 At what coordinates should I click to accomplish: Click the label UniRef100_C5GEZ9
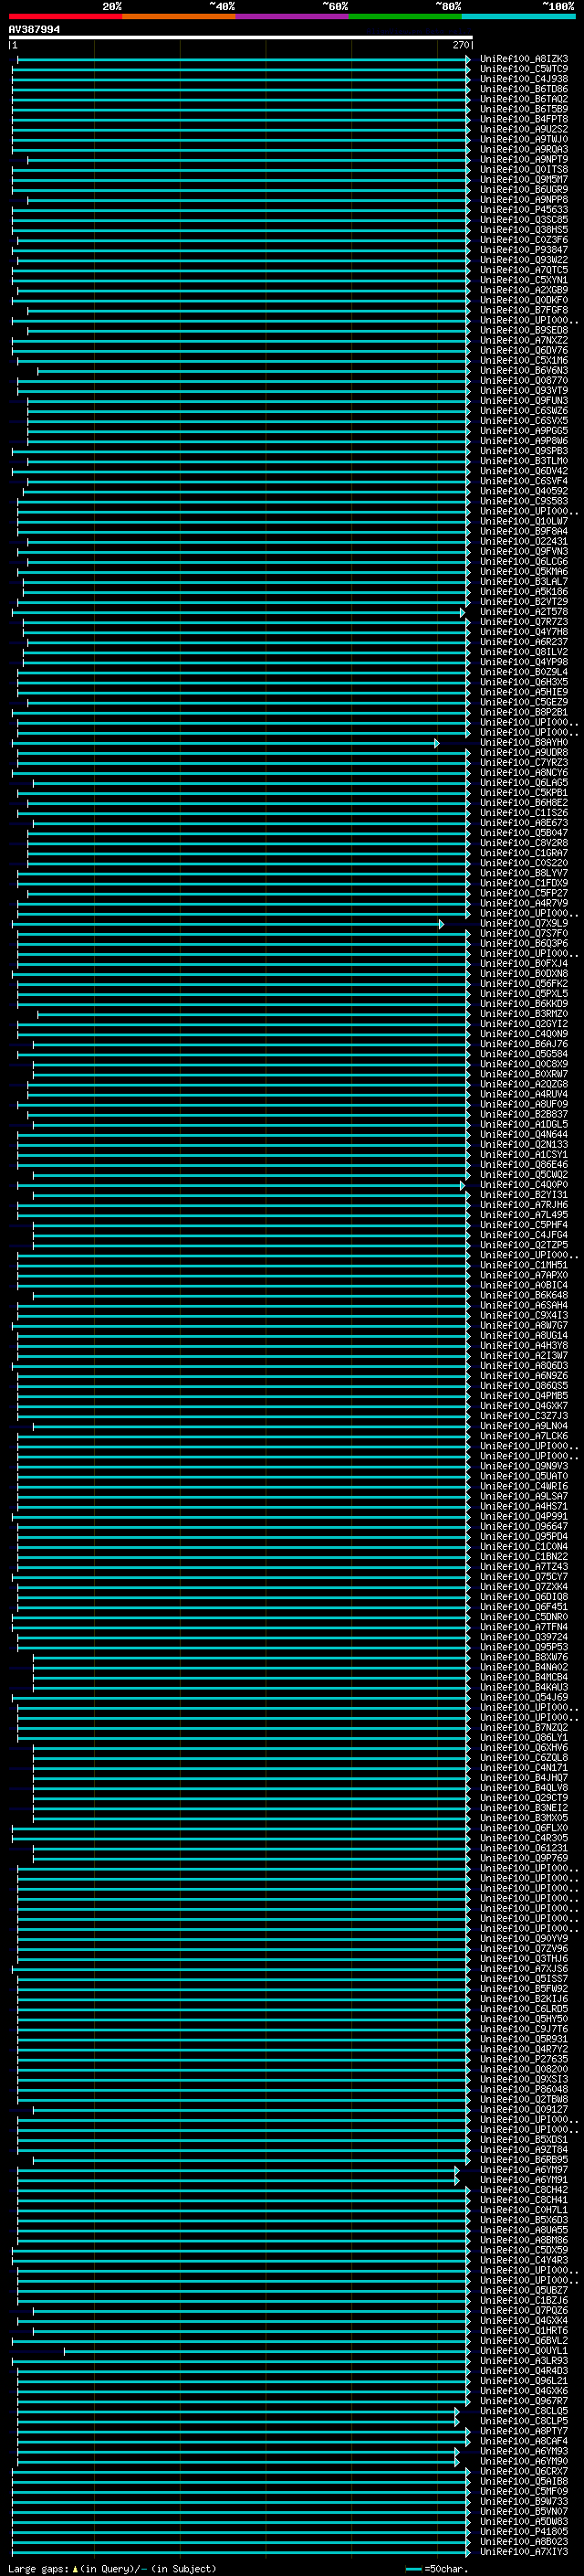tap(524, 702)
